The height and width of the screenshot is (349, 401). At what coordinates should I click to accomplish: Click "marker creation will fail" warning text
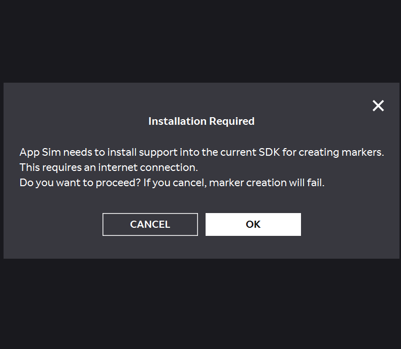pyautogui.click(x=266, y=183)
